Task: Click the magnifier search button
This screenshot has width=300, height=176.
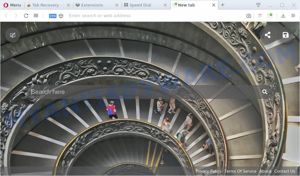Action: pos(265,92)
